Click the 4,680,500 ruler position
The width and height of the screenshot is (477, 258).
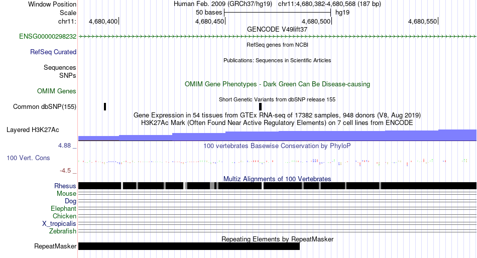[x=317, y=21]
